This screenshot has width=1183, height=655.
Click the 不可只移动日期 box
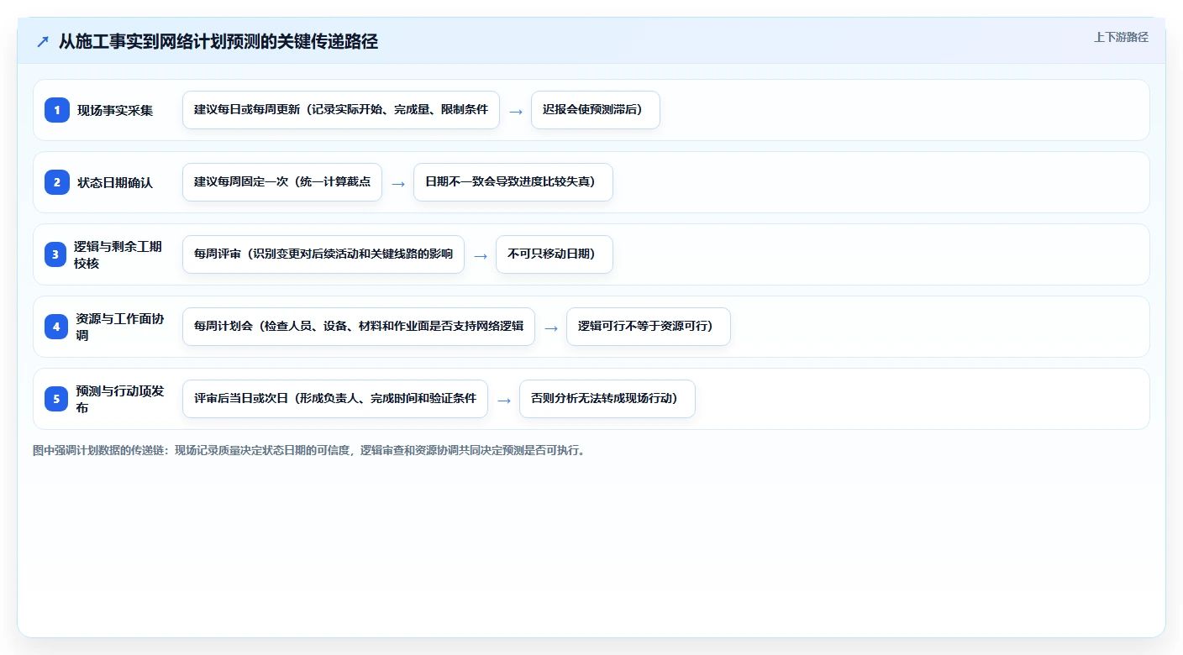point(555,254)
